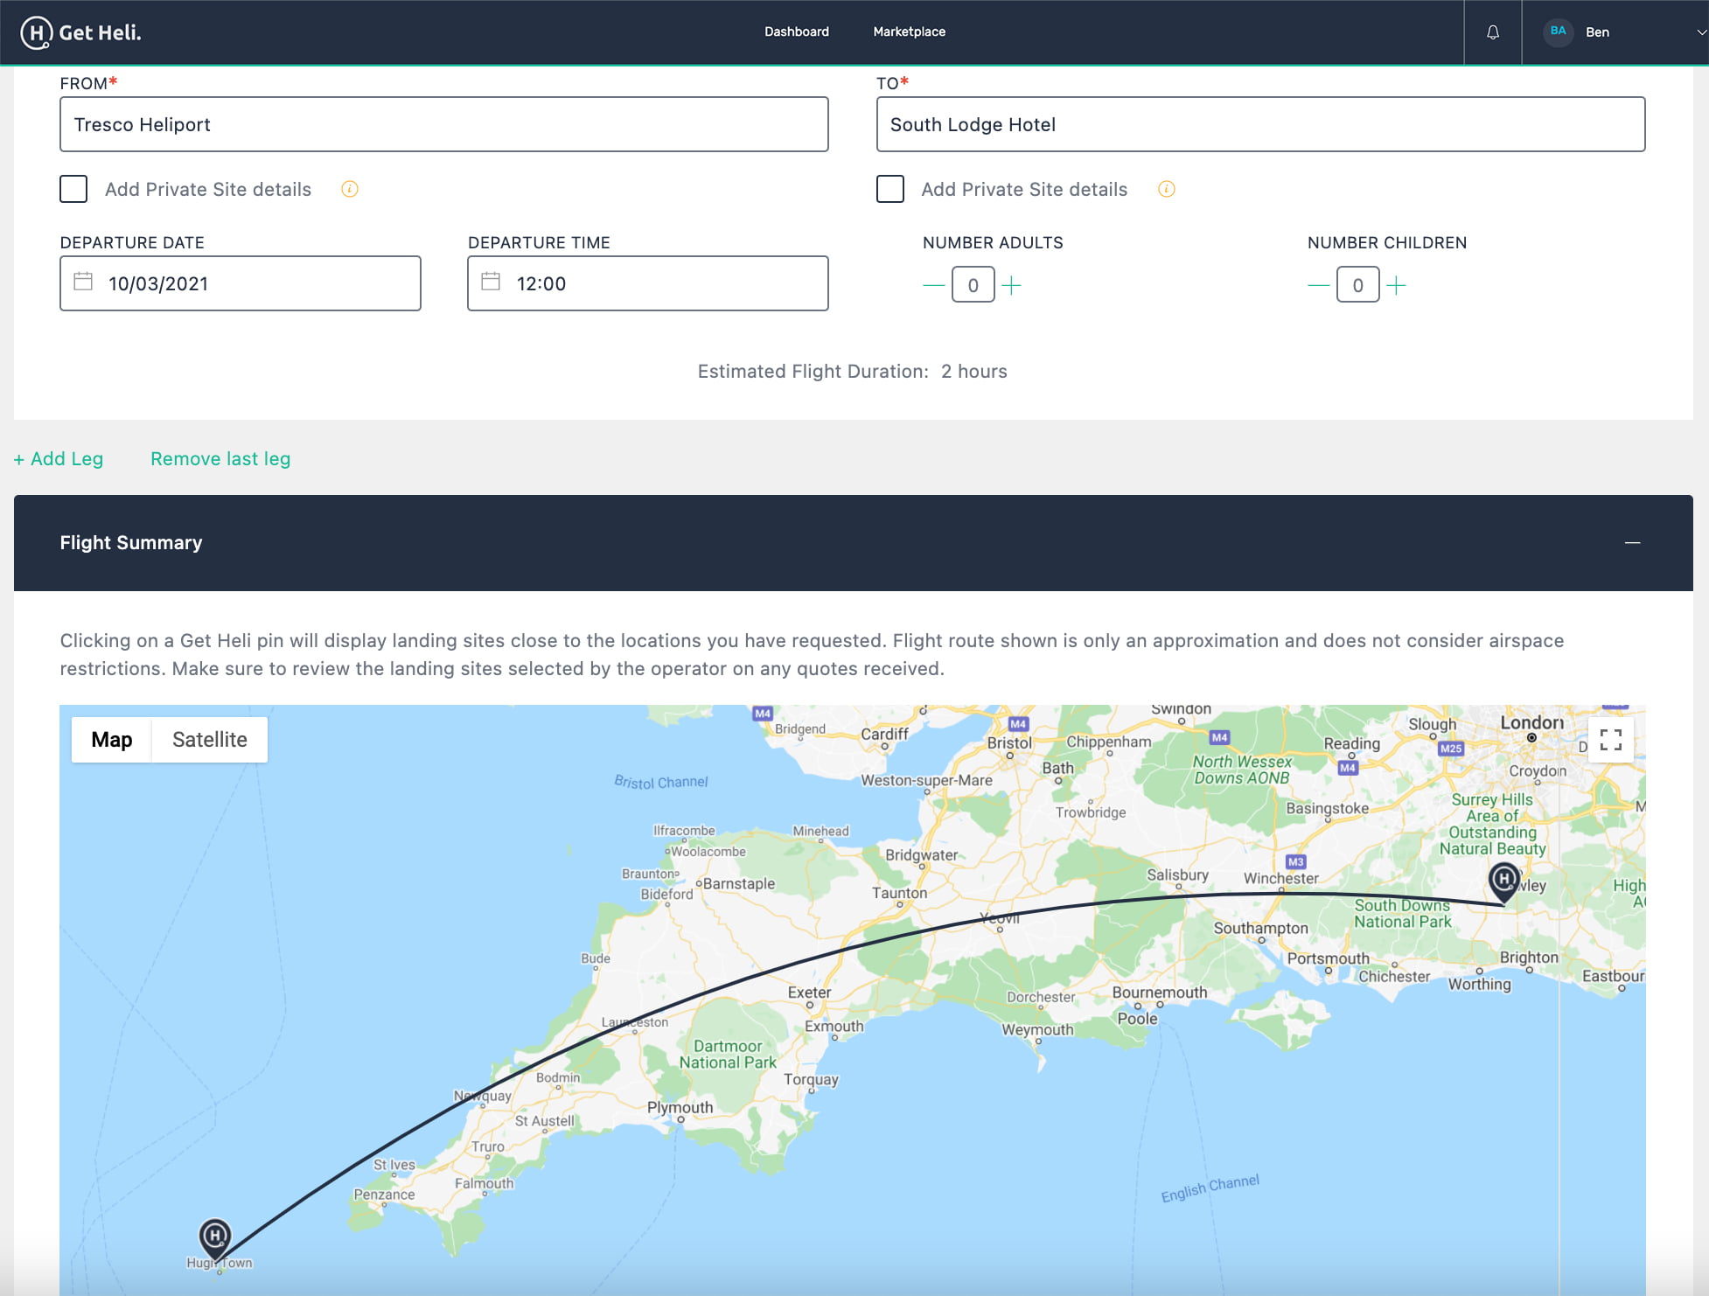Click the Add Leg link

(59, 459)
